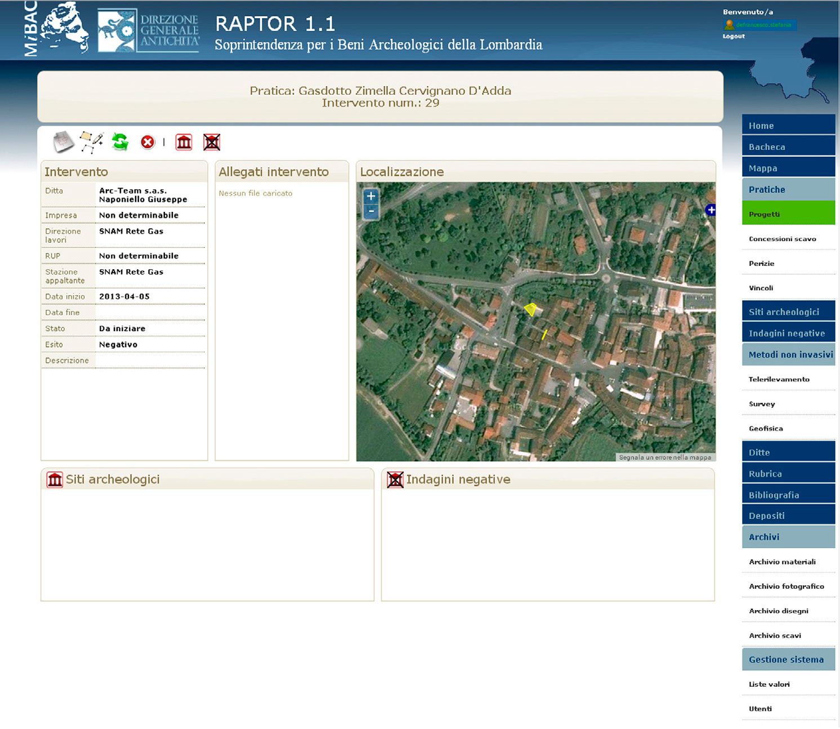Open Archivio fotografico submenu item

point(788,586)
